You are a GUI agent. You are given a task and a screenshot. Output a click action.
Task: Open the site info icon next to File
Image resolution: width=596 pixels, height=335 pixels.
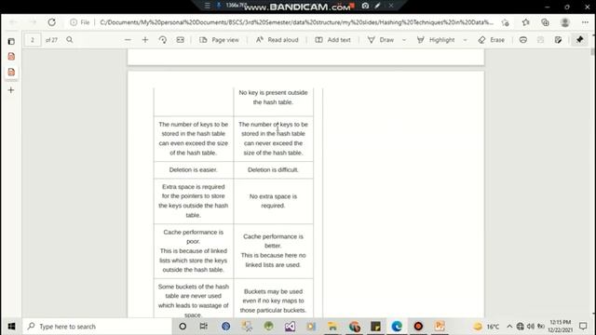(x=74, y=22)
